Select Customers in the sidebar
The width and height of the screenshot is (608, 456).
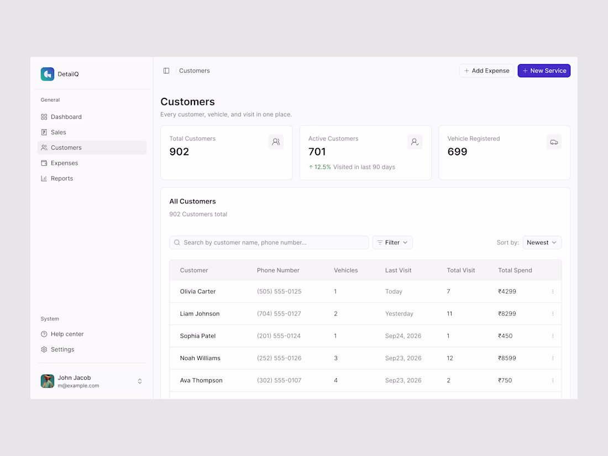(92, 148)
